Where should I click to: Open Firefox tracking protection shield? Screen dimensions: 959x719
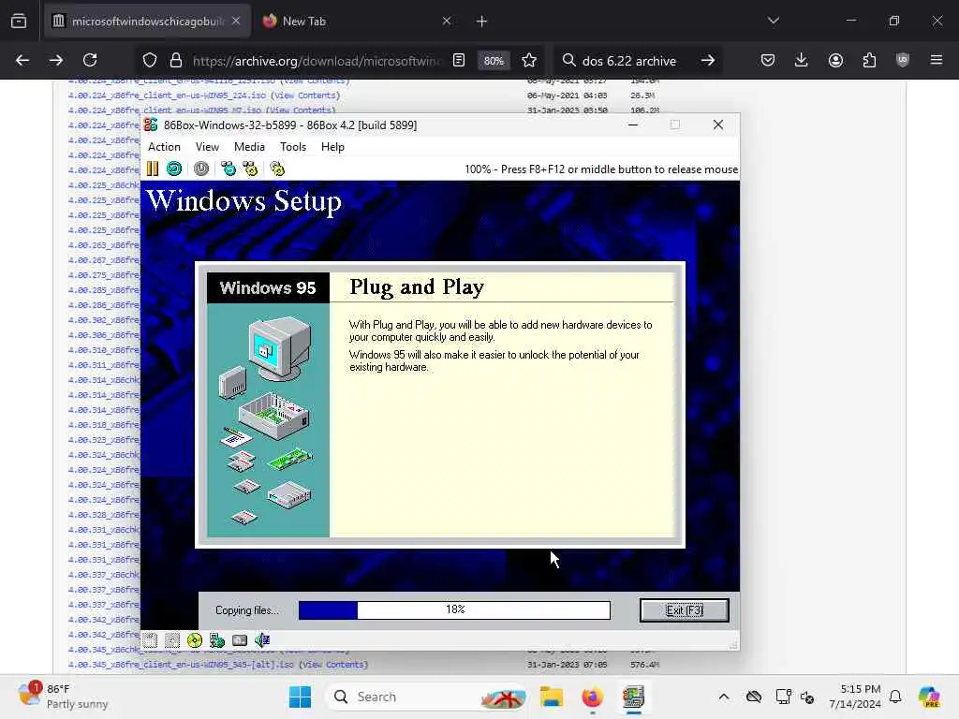150,61
